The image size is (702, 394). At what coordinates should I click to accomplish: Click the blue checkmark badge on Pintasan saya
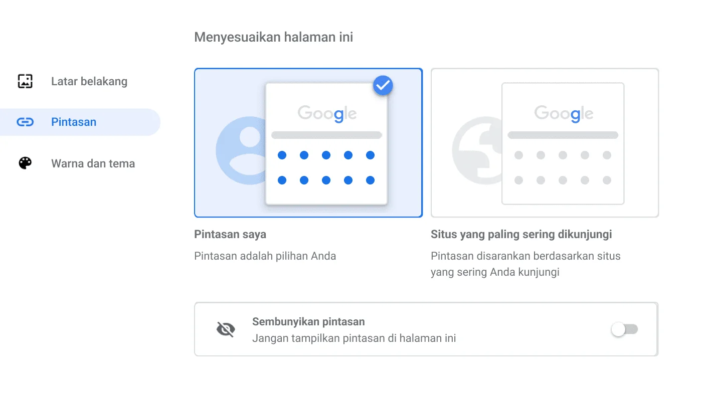(x=383, y=85)
